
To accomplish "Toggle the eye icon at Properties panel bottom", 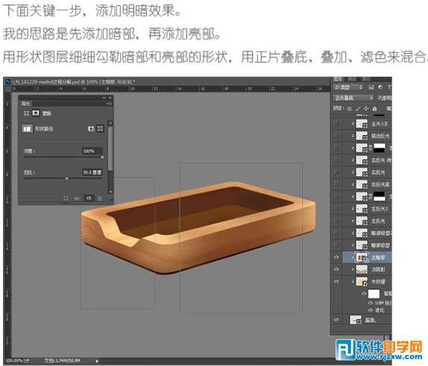I will [89, 198].
